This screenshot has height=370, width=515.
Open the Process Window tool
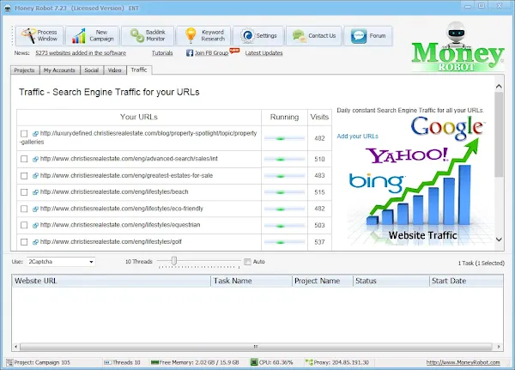click(x=39, y=35)
